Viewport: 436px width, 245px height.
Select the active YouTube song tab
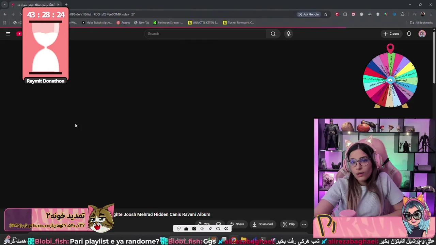tap(35, 4)
